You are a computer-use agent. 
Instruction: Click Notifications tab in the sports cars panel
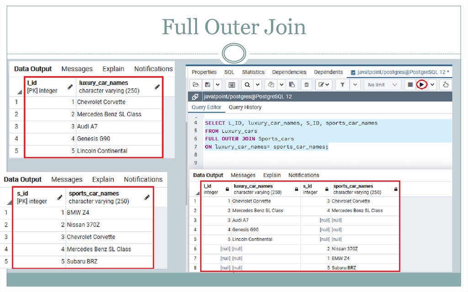143,180
